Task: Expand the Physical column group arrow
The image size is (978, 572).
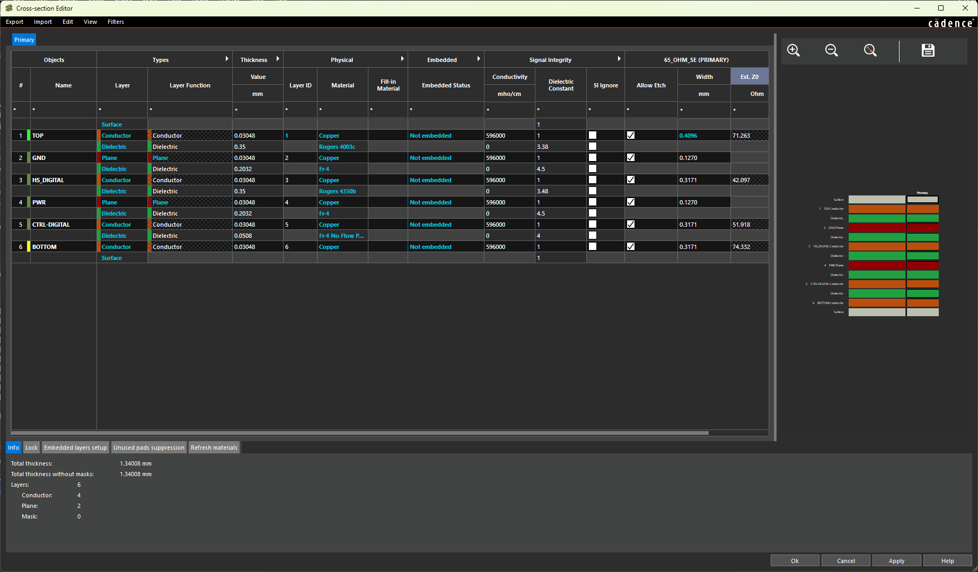Action: click(x=402, y=59)
